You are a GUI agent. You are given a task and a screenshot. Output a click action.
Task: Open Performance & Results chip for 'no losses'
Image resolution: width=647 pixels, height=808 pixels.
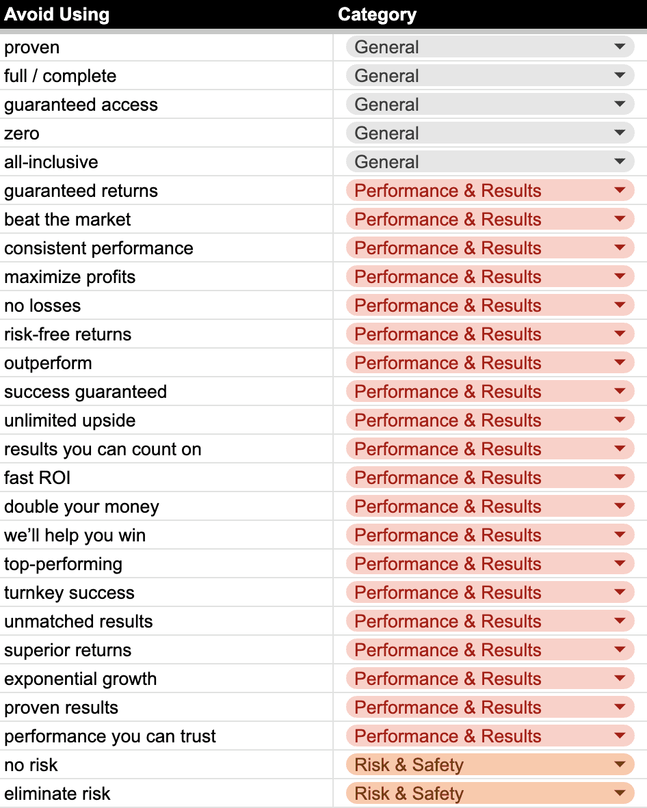pos(490,306)
